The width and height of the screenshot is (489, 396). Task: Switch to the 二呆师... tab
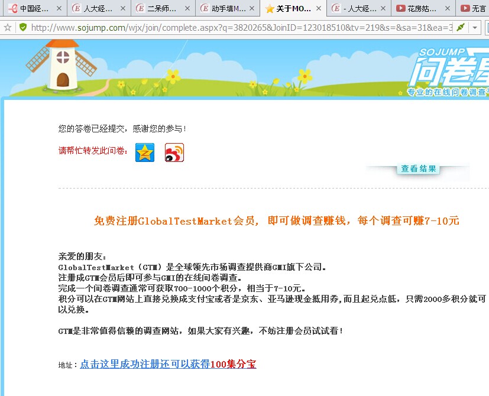click(162, 9)
